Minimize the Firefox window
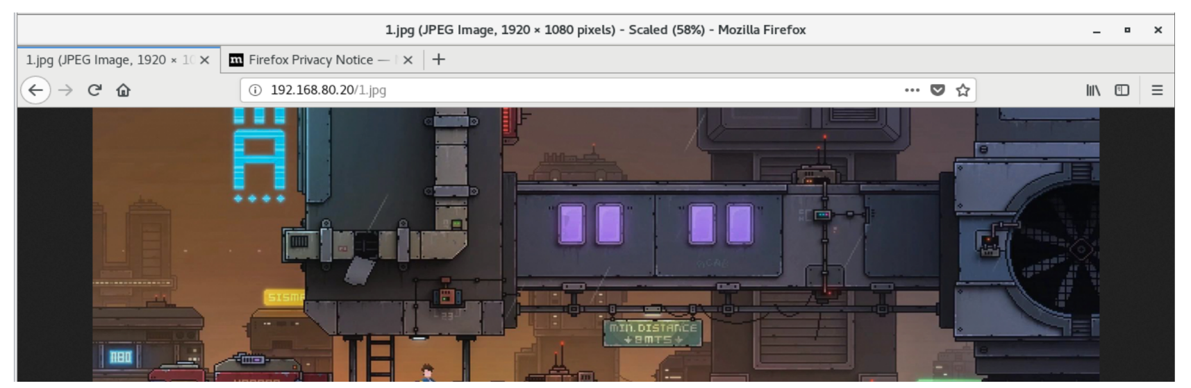Image resolution: width=1191 pixels, height=388 pixels. click(x=1097, y=31)
